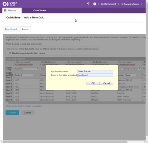Confirm the dialog with OK

click(93, 83)
